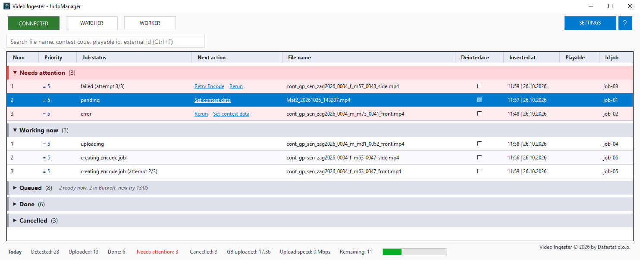This screenshot has height=260, width=640.
Task: Open SETTINGS
Action: [x=590, y=23]
